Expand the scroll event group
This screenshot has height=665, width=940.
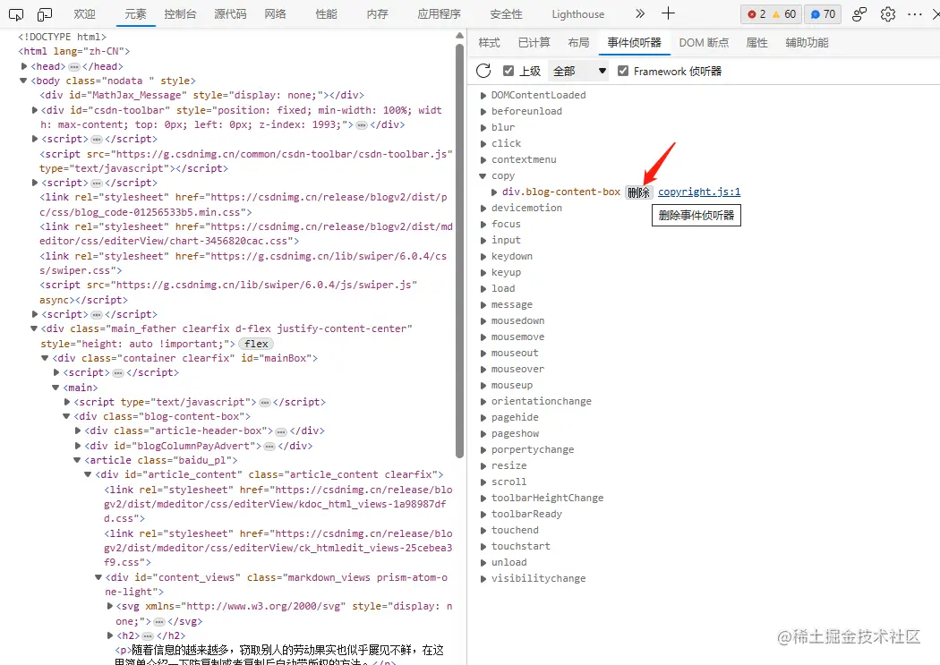click(x=483, y=482)
